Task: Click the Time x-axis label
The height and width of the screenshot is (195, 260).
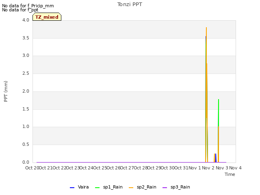Action: click(230, 174)
